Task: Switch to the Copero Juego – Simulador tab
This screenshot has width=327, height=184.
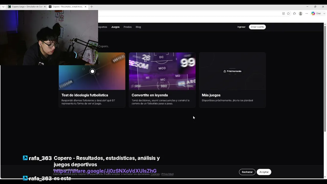Action: 27,7
